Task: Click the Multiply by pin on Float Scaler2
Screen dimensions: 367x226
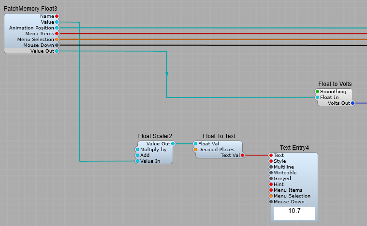Action: click(138, 150)
